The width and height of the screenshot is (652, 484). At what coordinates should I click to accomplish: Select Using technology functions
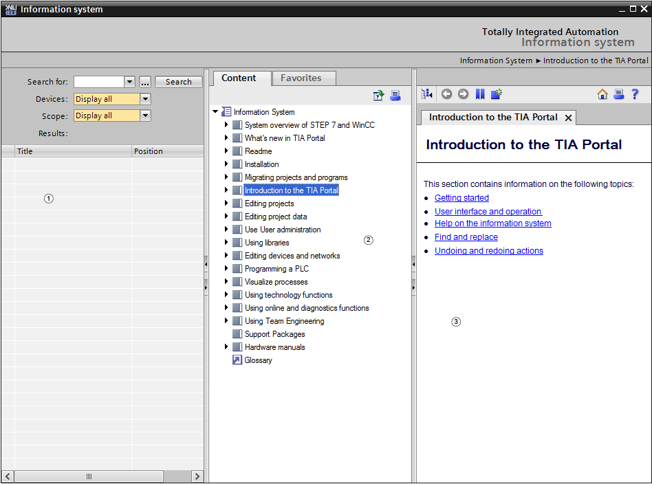tap(289, 295)
